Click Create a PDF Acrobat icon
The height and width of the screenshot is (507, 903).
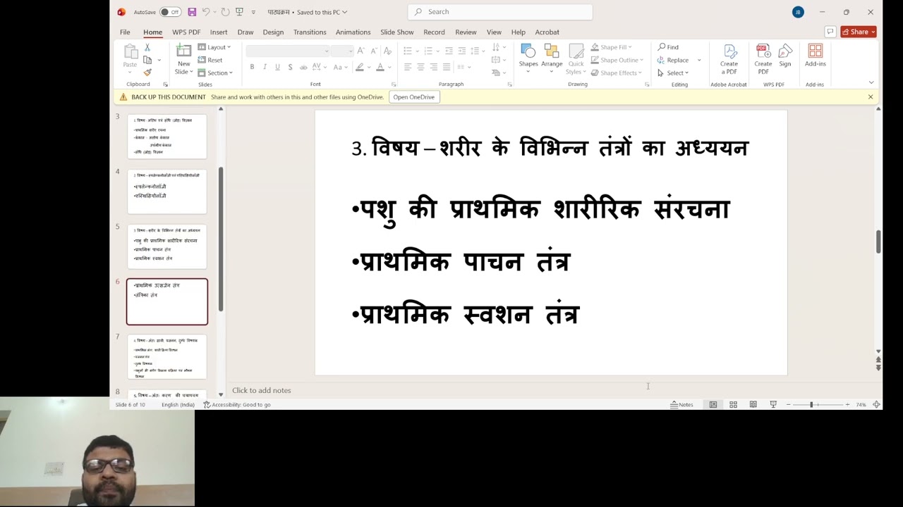pos(729,51)
